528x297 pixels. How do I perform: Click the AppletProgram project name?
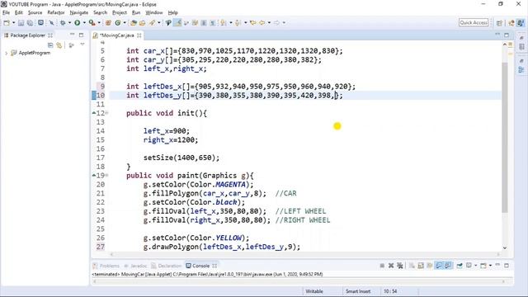point(35,53)
